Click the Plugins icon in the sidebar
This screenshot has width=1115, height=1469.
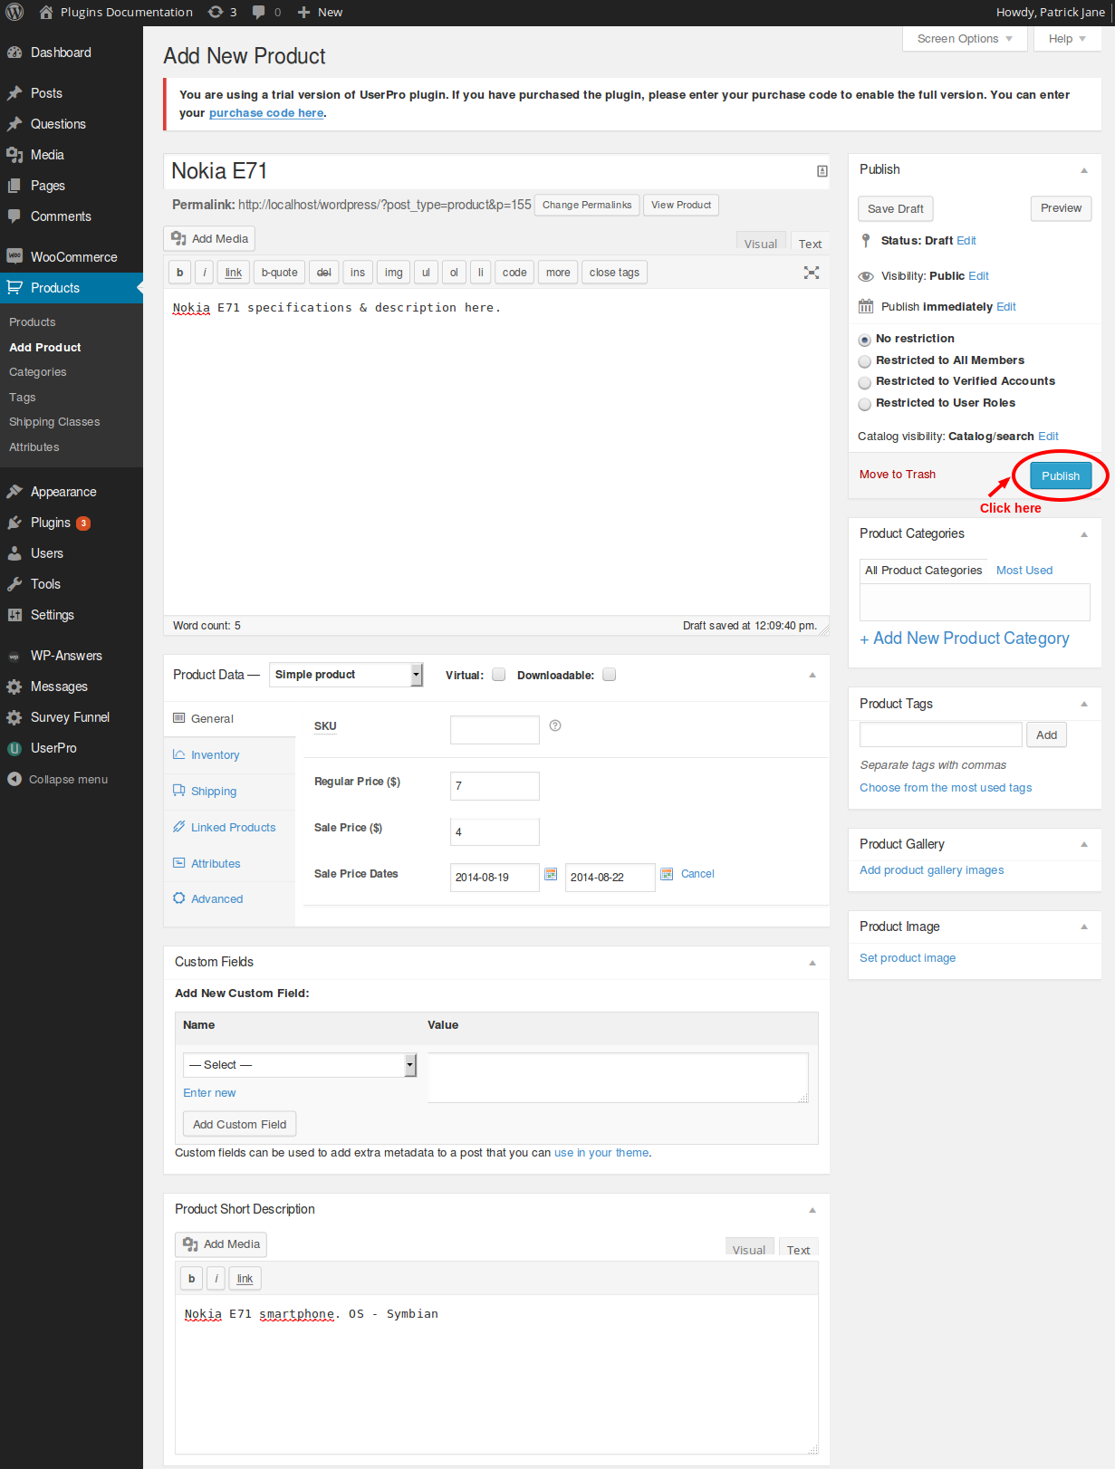pyautogui.click(x=14, y=523)
